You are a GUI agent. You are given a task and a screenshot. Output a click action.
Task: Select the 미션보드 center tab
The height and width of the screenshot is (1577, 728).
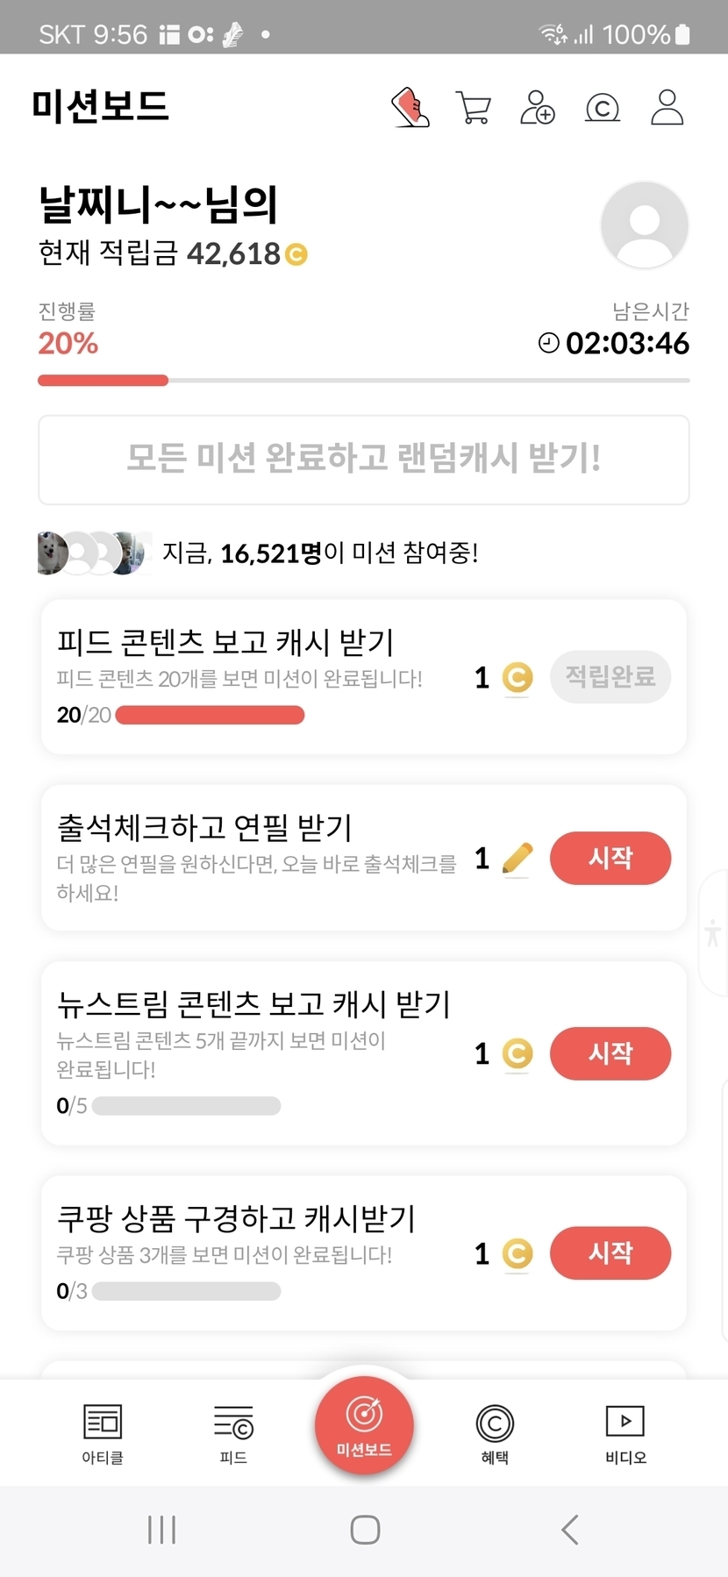(364, 1425)
